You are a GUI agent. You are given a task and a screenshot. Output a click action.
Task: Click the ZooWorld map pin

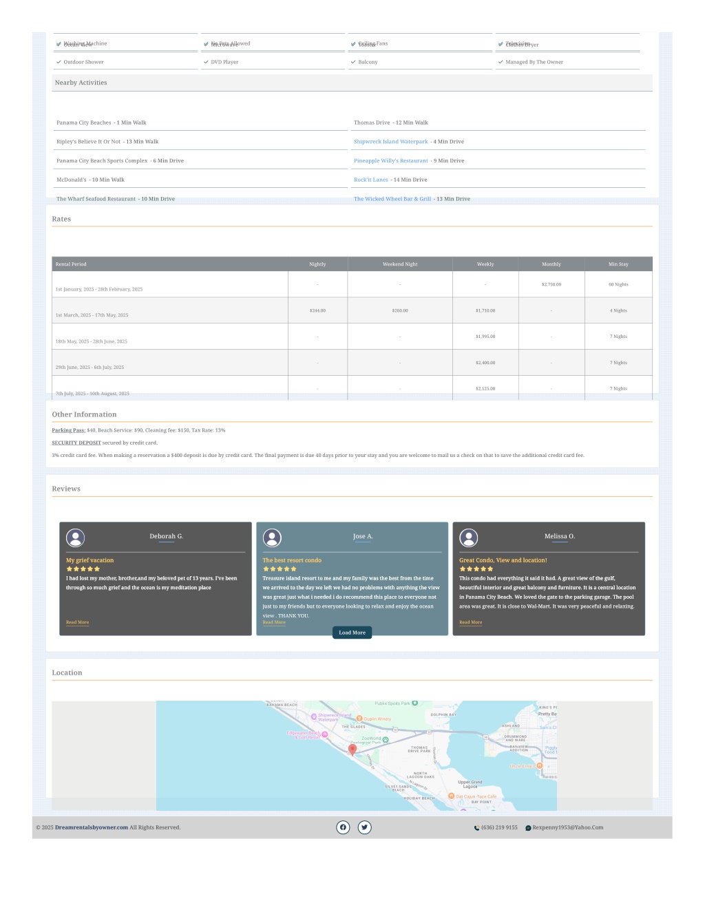(386, 740)
